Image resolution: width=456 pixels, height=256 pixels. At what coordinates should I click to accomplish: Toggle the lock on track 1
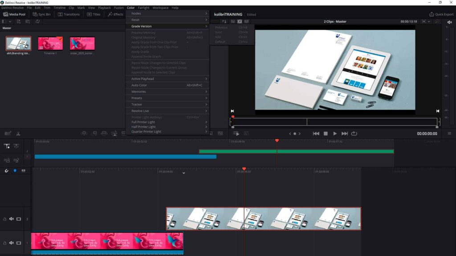(x=4, y=243)
